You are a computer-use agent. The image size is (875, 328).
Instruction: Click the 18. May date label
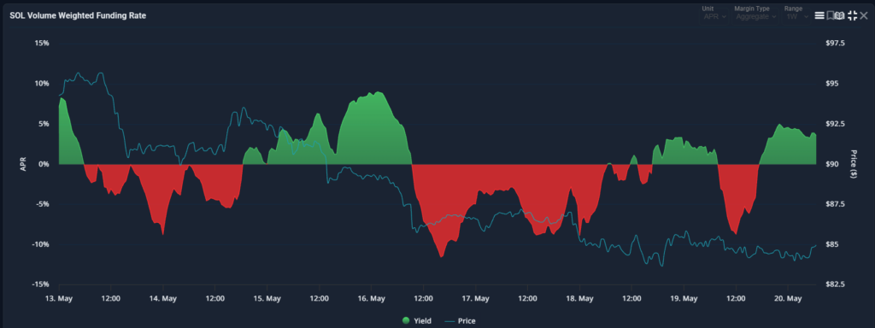pos(579,298)
